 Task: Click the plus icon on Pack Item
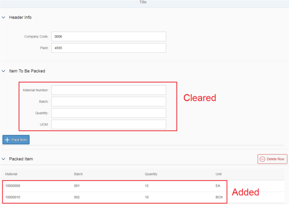point(7,140)
